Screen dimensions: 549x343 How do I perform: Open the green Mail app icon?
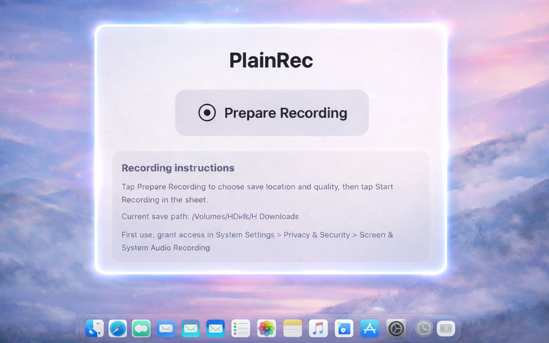coord(215,328)
